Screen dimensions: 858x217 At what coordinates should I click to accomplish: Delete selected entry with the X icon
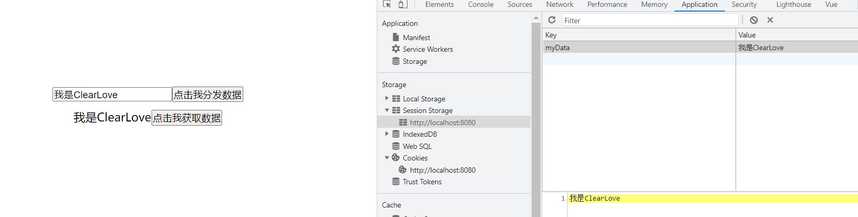[x=770, y=20]
